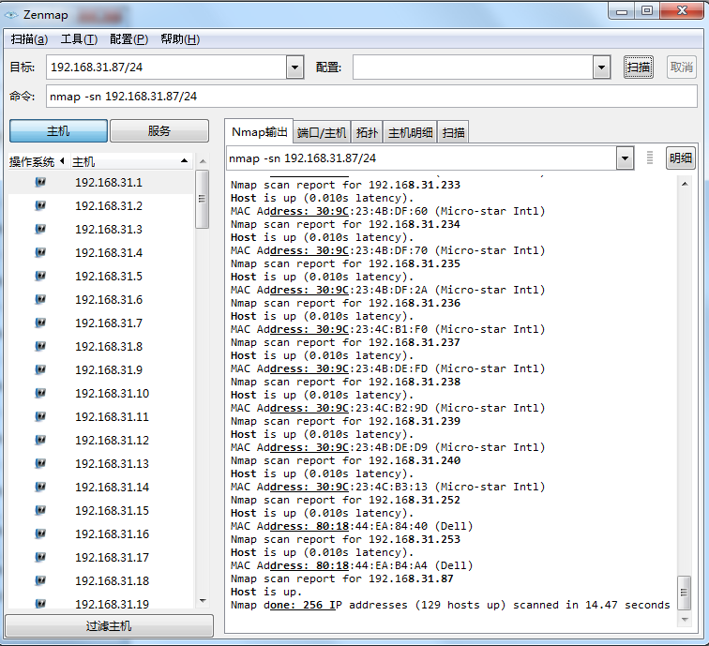The image size is (709, 646).
Task: Click 'Nmap scan report for 192.168.31.87' line
Action: click(x=341, y=578)
